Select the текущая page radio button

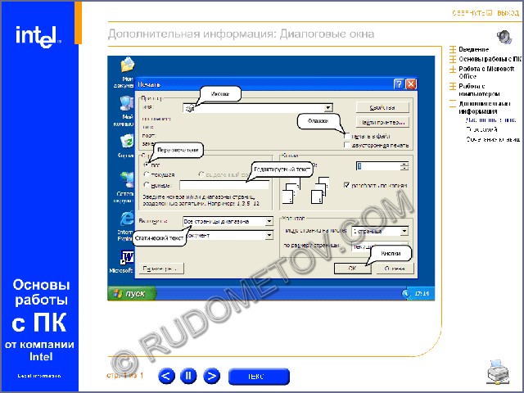tap(147, 174)
